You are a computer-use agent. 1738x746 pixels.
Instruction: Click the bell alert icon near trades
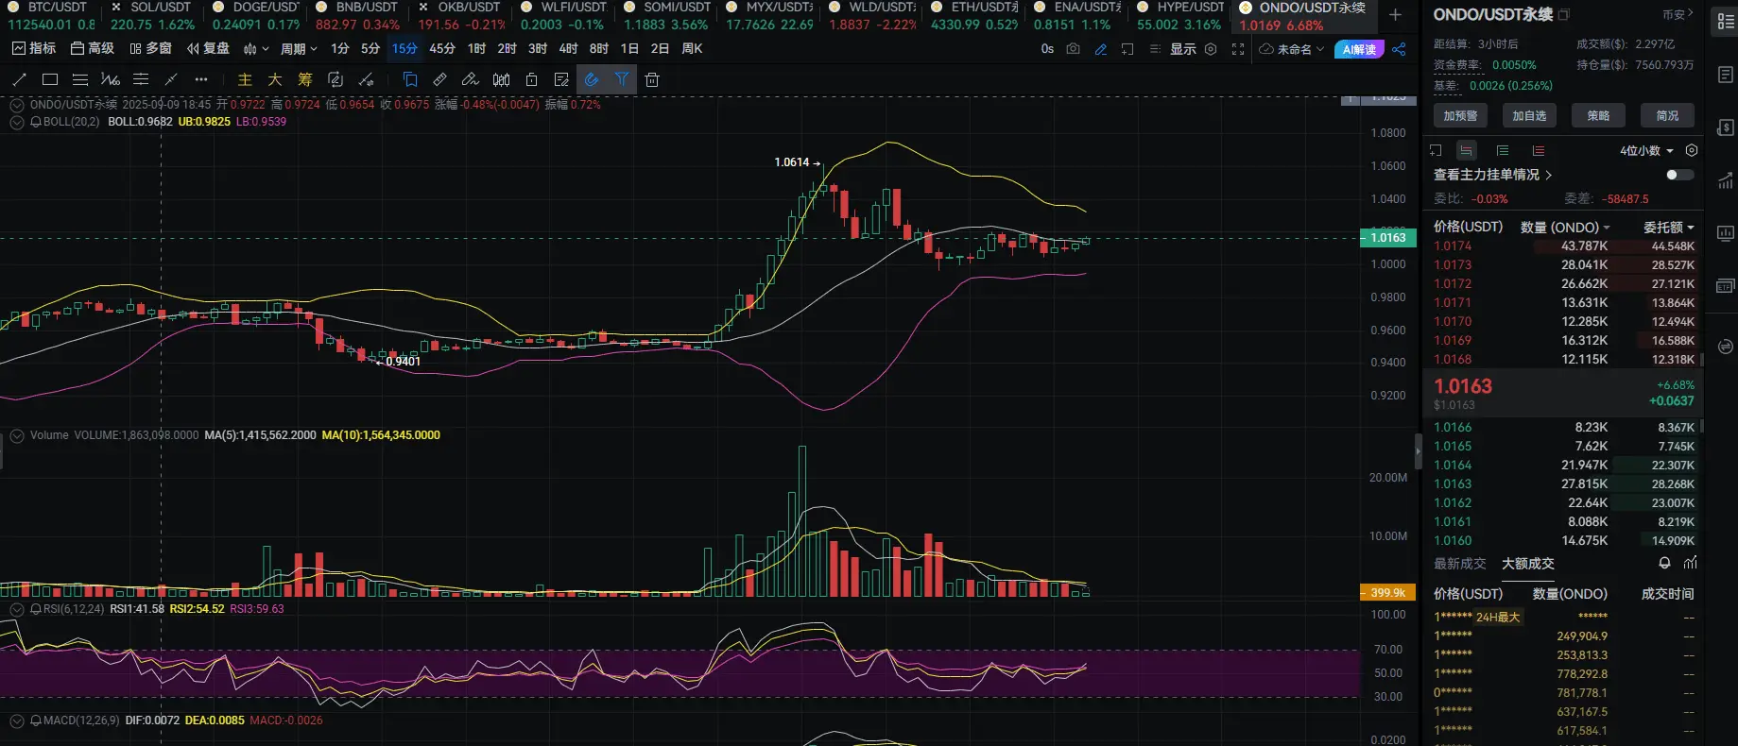pyautogui.click(x=1664, y=563)
